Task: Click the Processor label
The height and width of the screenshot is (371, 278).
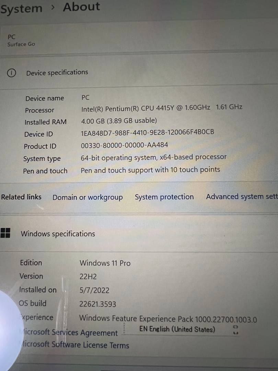Action: click(x=39, y=110)
